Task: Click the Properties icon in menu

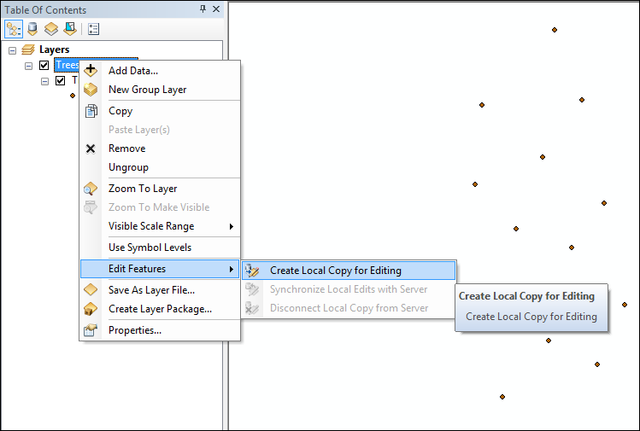Action: [91, 330]
